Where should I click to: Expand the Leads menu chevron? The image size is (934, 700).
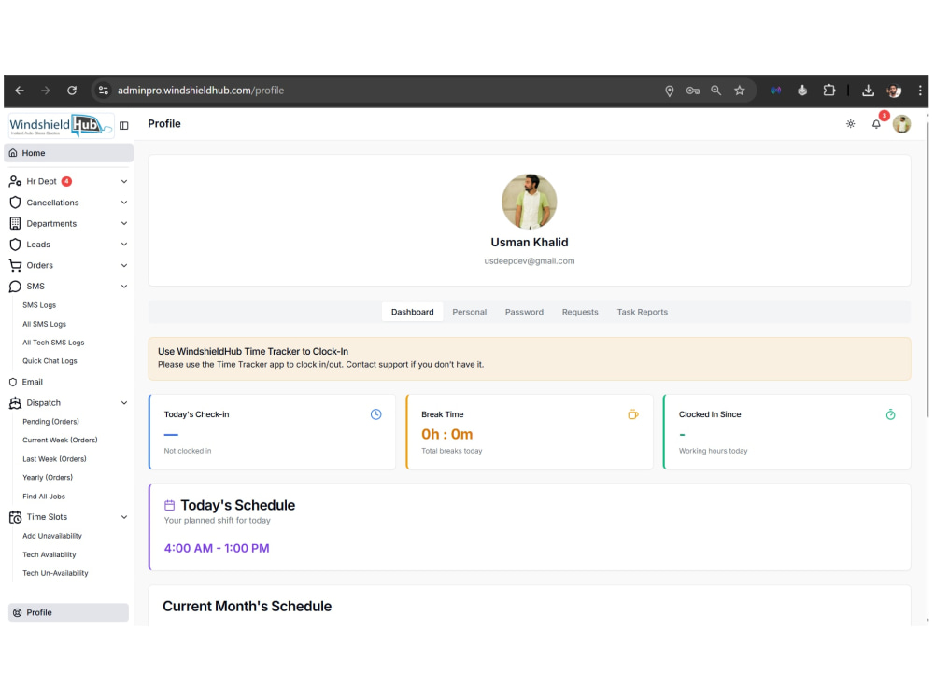pos(124,244)
